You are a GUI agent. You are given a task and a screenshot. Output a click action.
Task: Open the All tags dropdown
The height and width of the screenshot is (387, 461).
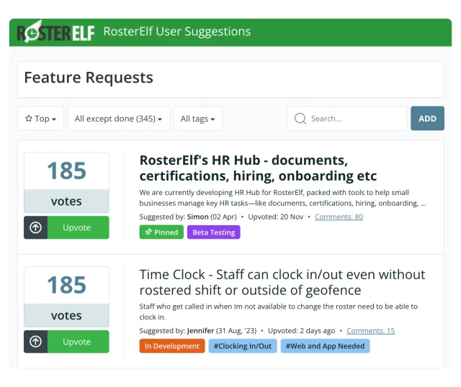[x=198, y=119]
